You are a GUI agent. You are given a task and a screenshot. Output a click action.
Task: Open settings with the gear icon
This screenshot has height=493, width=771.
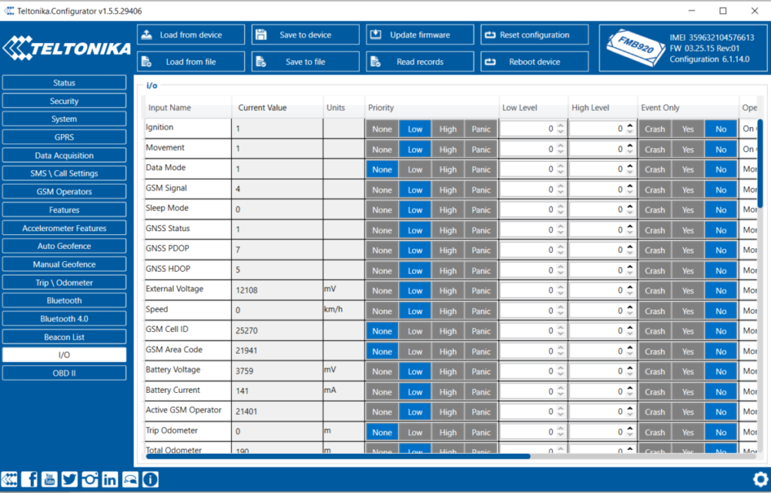tap(760, 479)
